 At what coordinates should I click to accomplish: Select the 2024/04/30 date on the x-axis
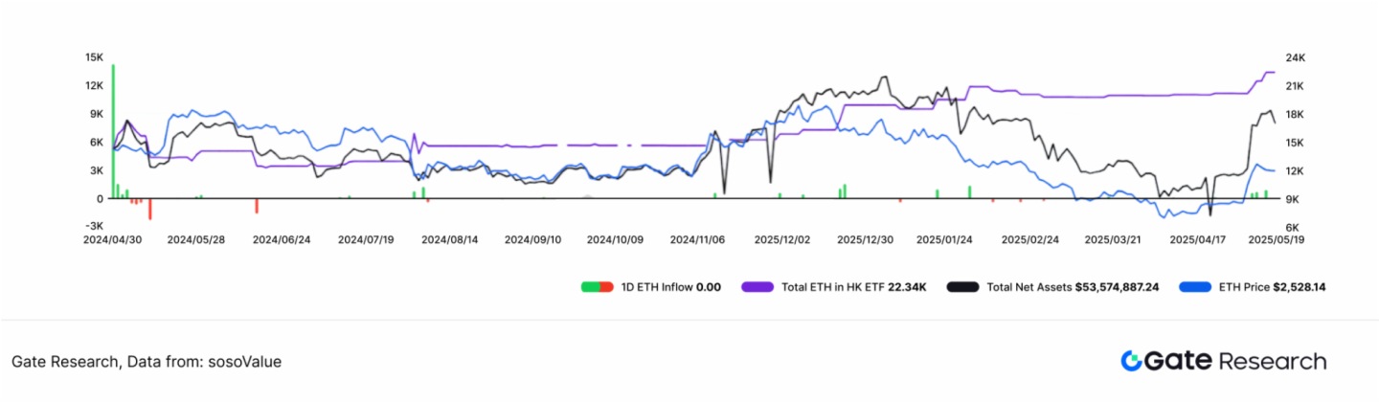[114, 239]
